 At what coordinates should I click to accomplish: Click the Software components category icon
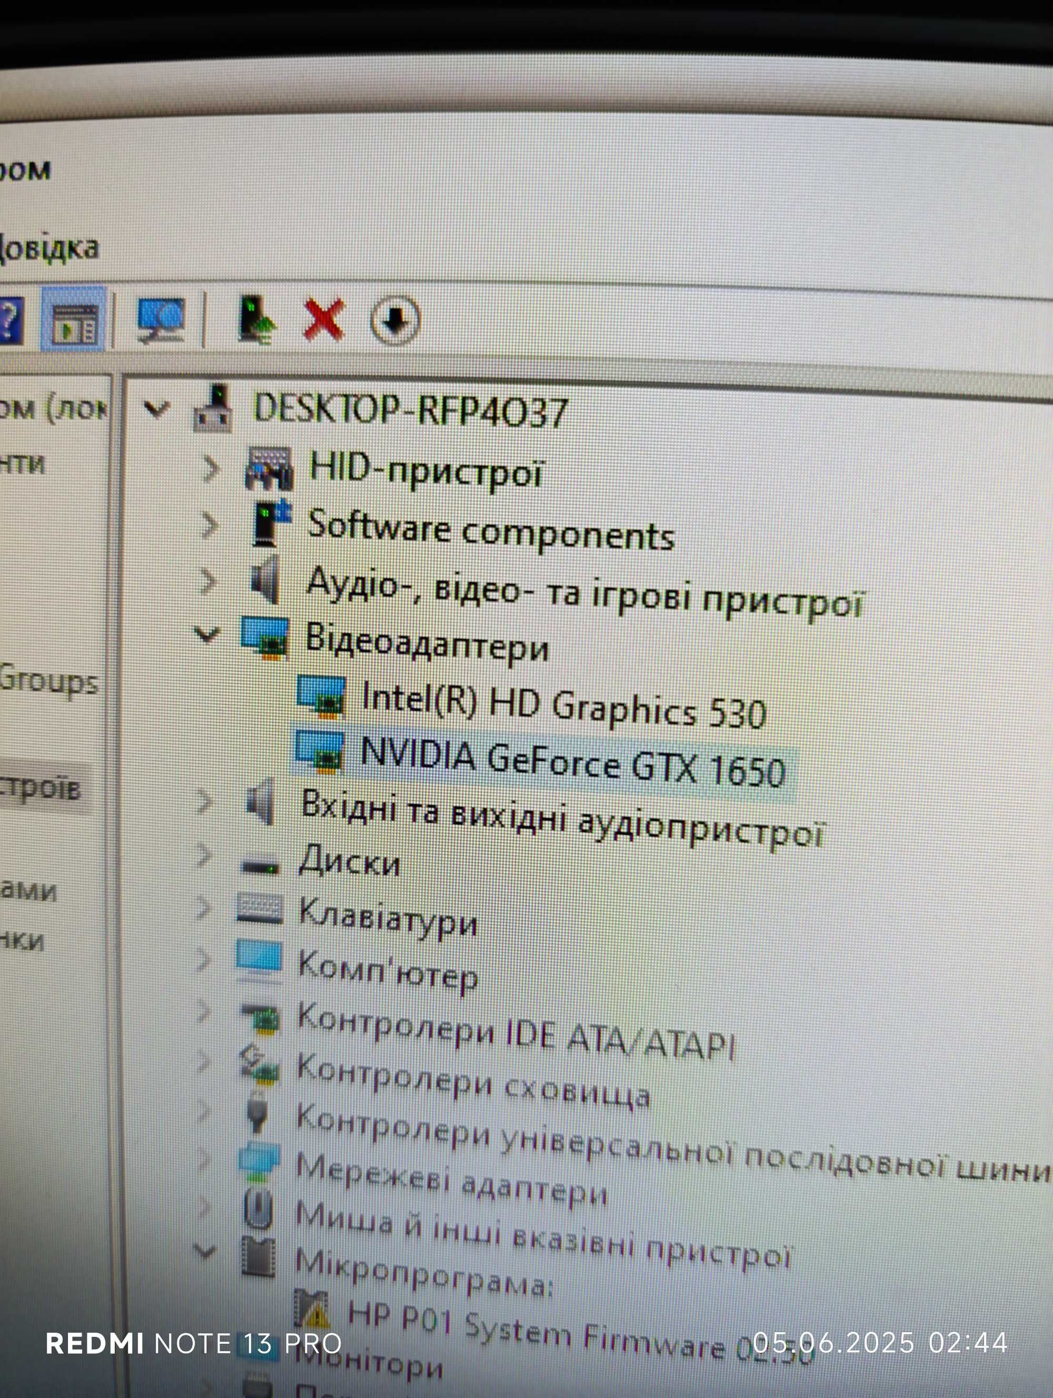[x=272, y=522]
